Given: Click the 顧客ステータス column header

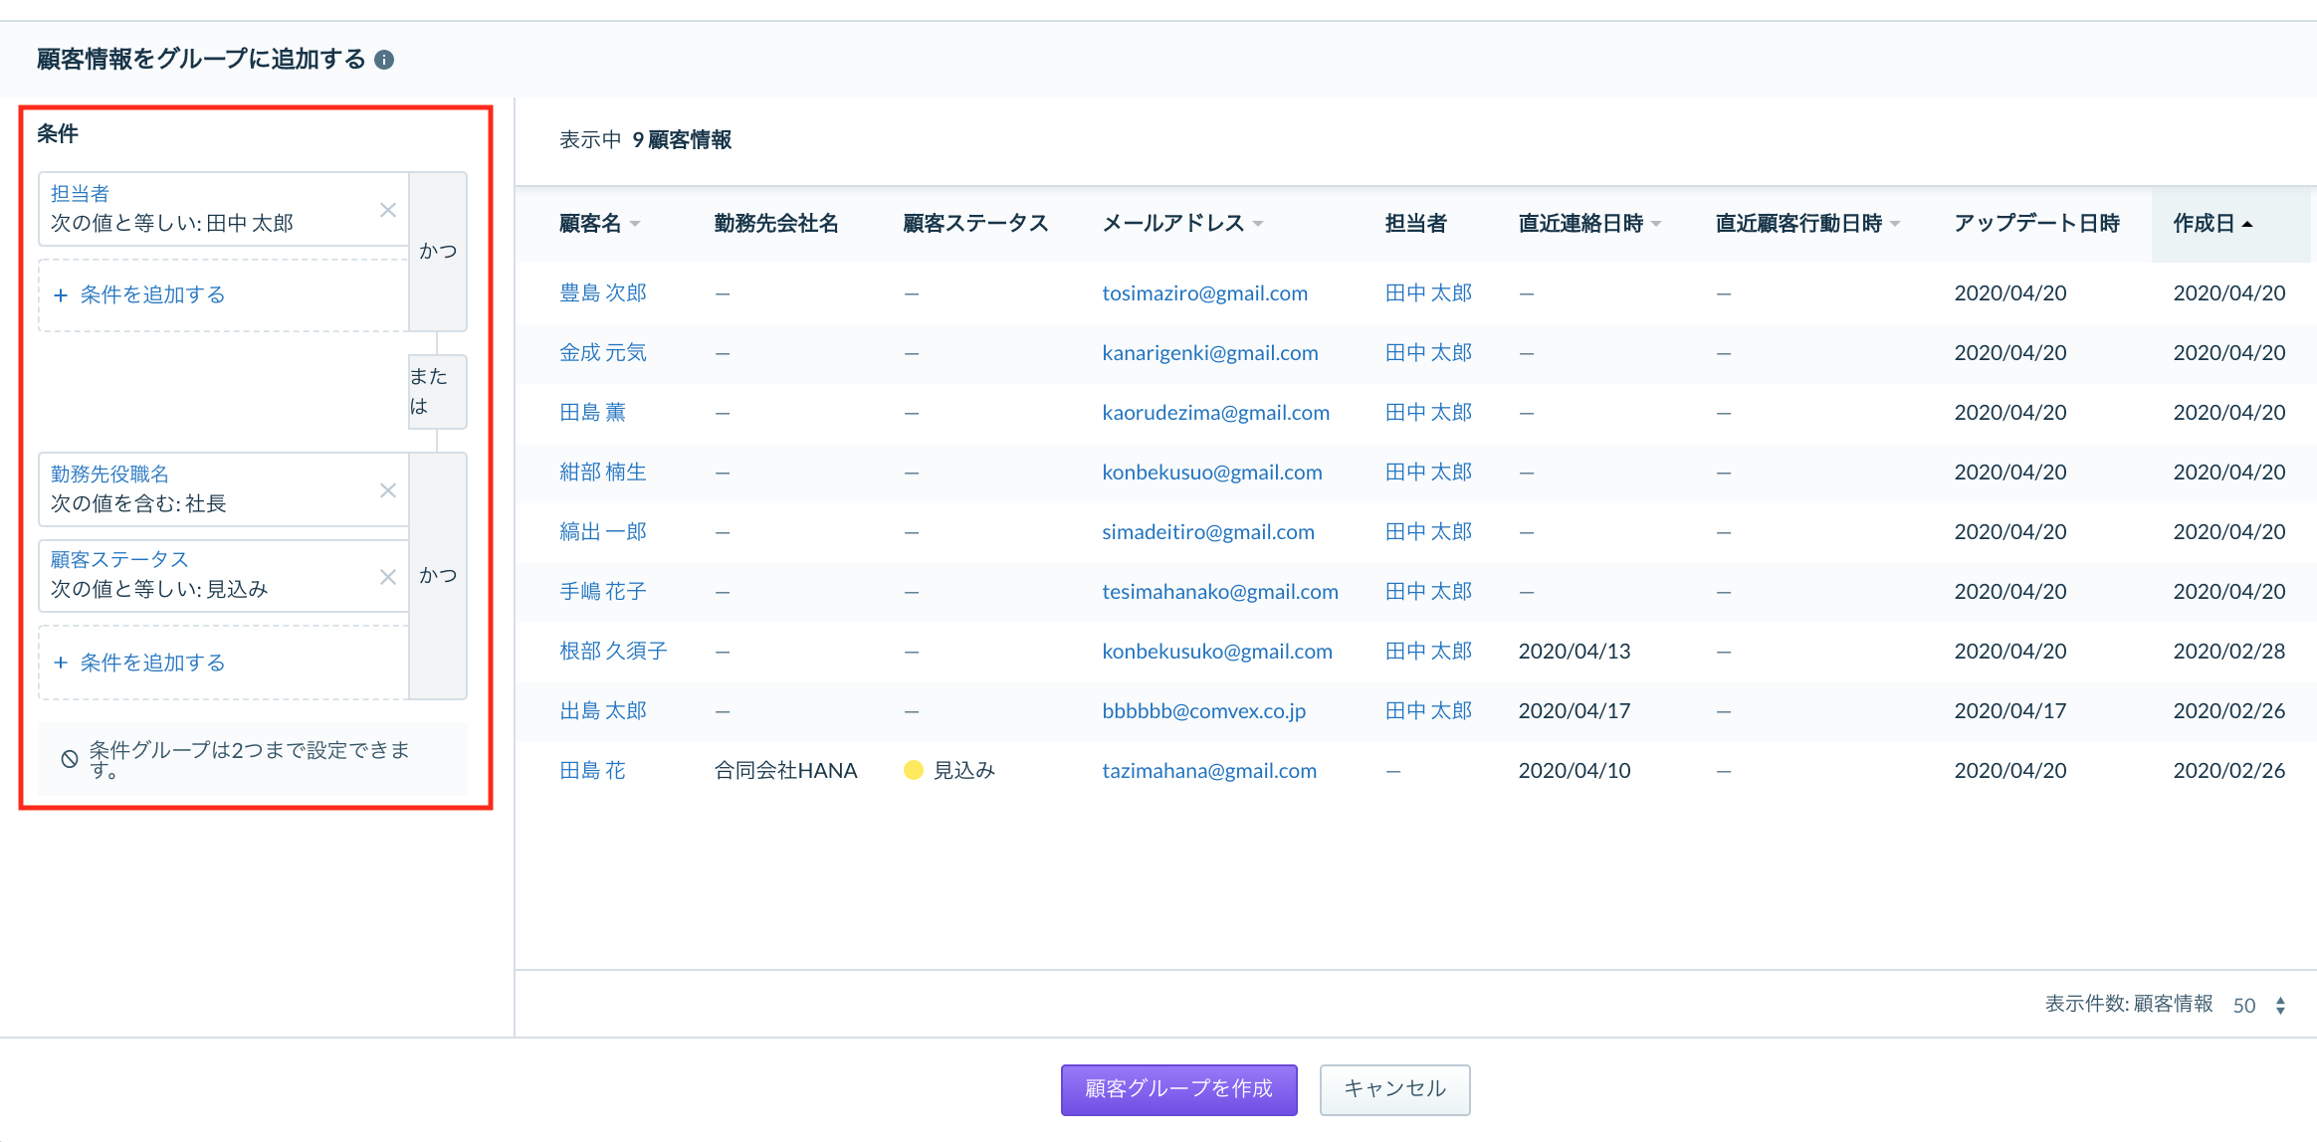Looking at the screenshot, I should pyautogui.click(x=975, y=224).
